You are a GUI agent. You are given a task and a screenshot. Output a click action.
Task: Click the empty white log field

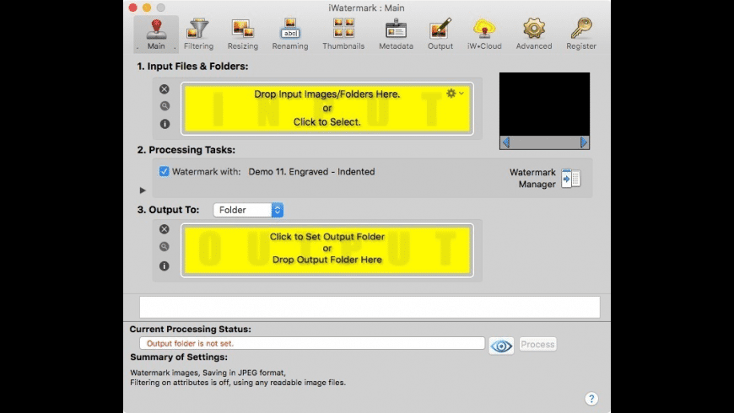point(370,307)
